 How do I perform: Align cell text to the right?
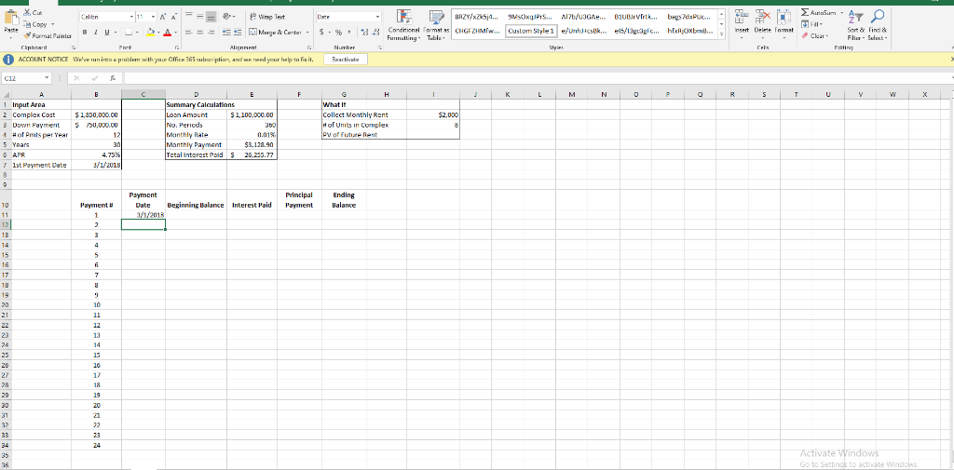pos(210,33)
